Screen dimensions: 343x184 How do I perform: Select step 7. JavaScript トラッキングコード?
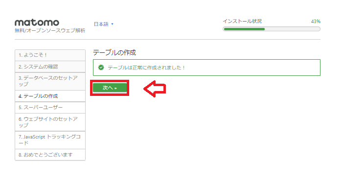click(x=50, y=140)
